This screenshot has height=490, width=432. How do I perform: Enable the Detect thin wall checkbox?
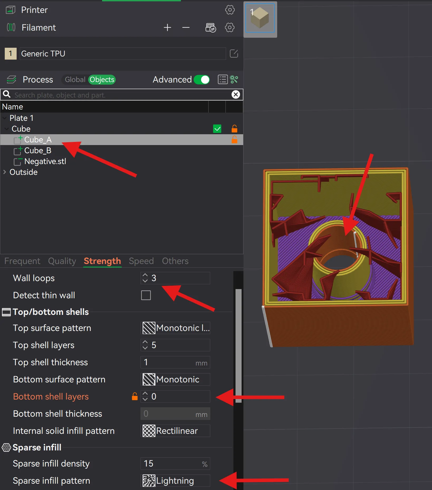[146, 295]
